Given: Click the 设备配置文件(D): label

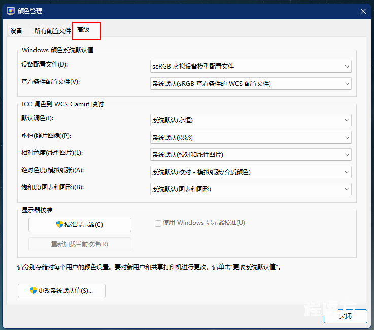Looking at the screenshot, I should [x=45, y=64].
